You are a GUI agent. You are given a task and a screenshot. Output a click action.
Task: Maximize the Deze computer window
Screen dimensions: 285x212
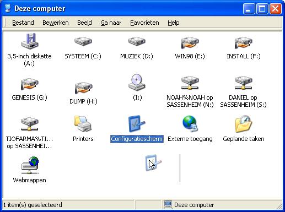click(262, 9)
